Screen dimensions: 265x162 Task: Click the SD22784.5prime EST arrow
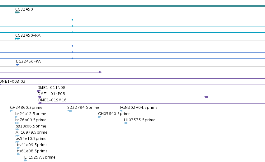69,111
